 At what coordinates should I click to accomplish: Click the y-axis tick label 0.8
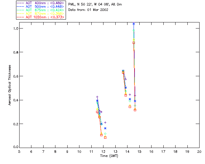point(16,52)
